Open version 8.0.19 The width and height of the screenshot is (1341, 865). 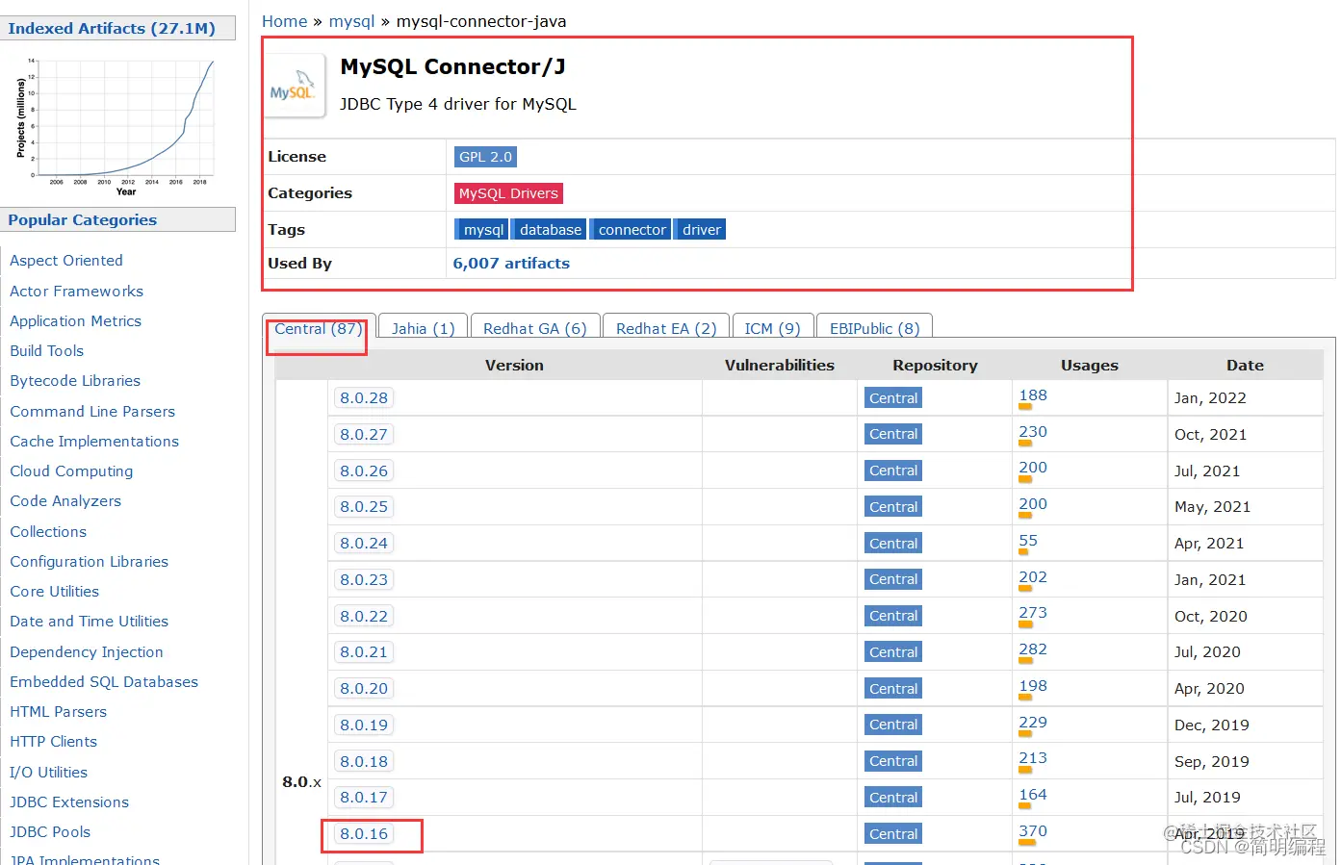point(364,725)
